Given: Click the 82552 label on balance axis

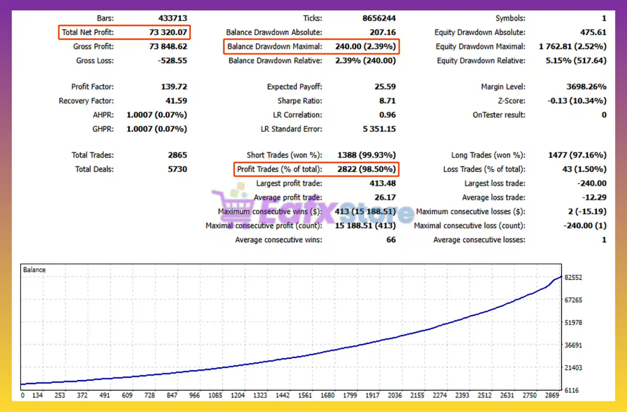Looking at the screenshot, I should point(573,277).
